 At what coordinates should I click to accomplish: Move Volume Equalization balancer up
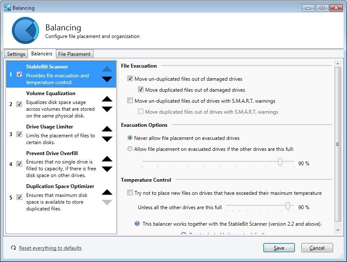107,99
